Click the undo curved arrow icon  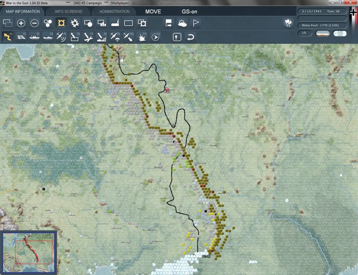tap(191, 37)
